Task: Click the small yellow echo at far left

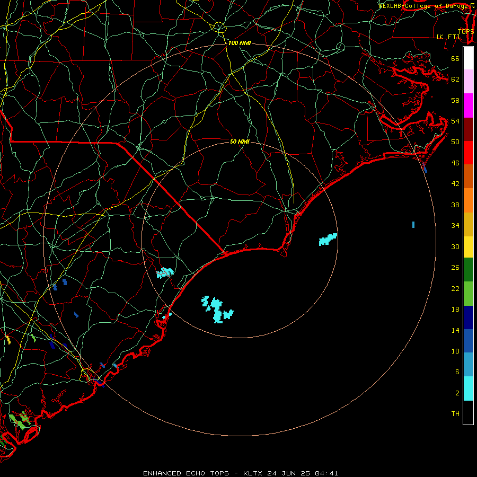Action: (8, 340)
